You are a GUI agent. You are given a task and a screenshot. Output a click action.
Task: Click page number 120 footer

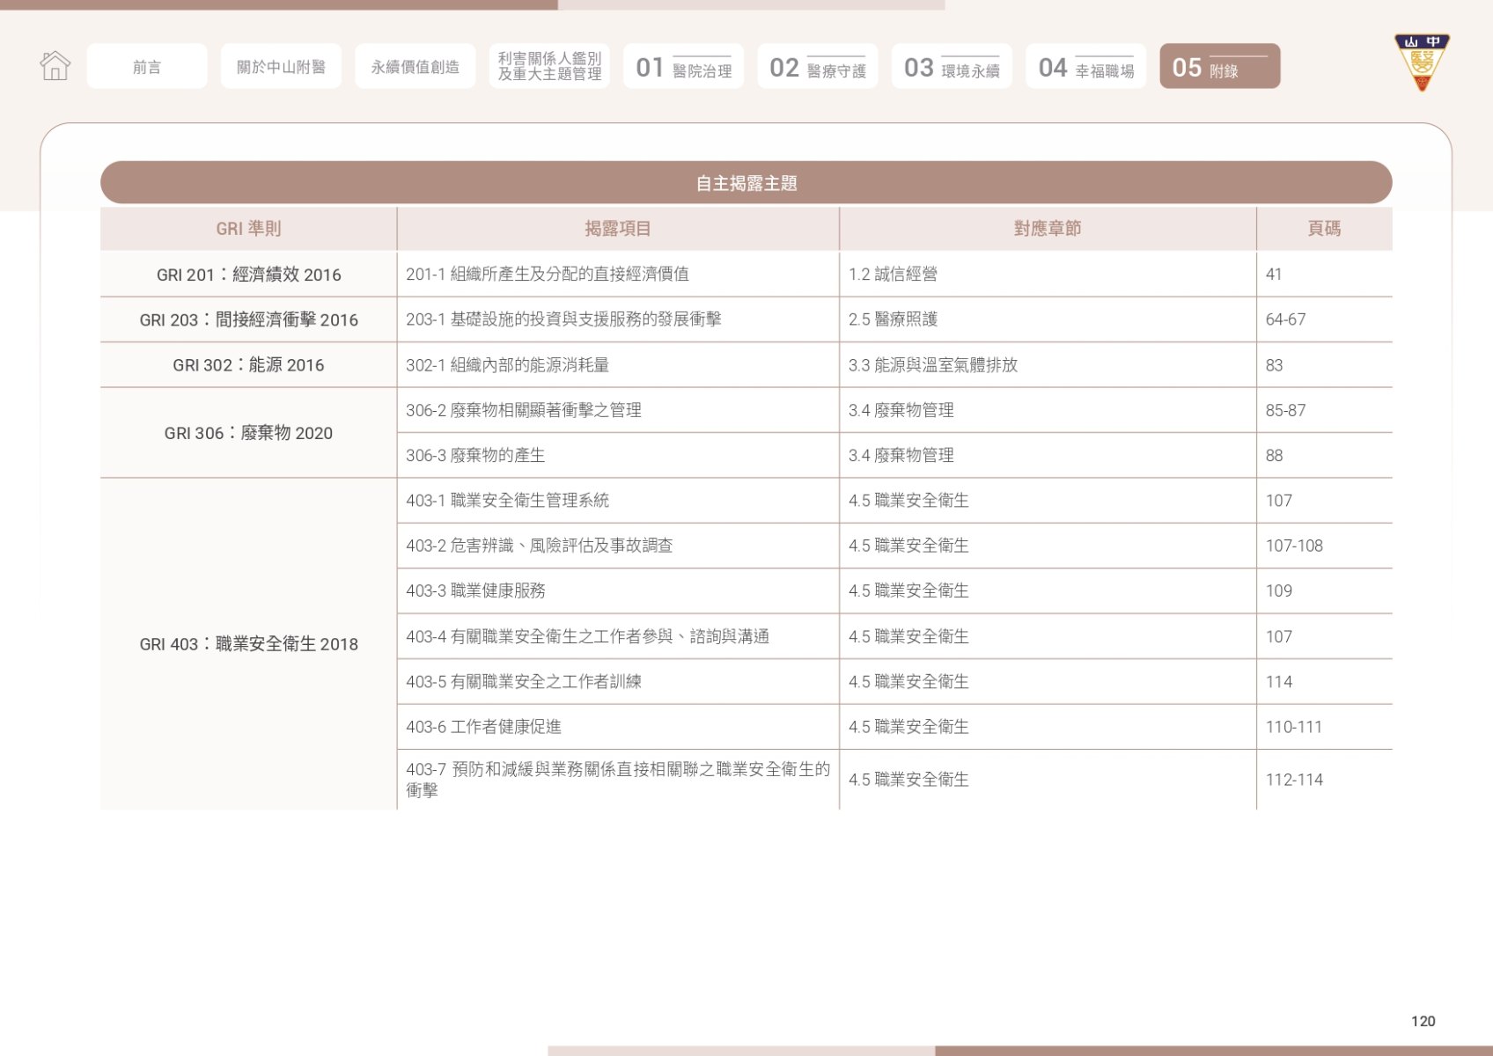pos(1423,1021)
